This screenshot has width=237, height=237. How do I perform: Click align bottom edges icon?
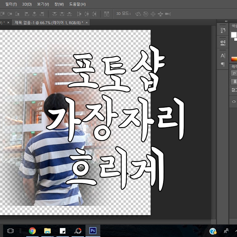(17, 14)
